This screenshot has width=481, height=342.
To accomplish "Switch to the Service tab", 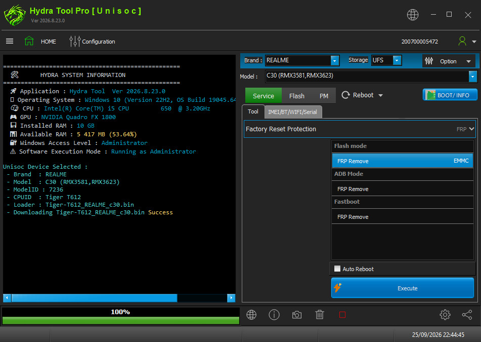I will coord(264,96).
